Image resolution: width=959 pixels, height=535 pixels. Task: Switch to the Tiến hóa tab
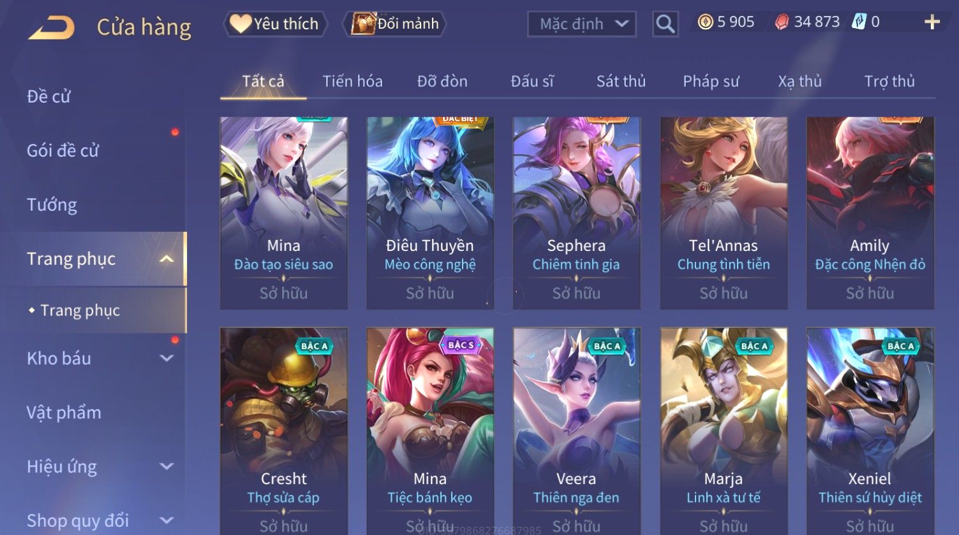(353, 82)
